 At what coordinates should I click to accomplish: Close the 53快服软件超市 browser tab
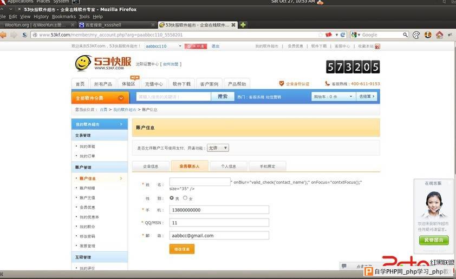[233, 25]
